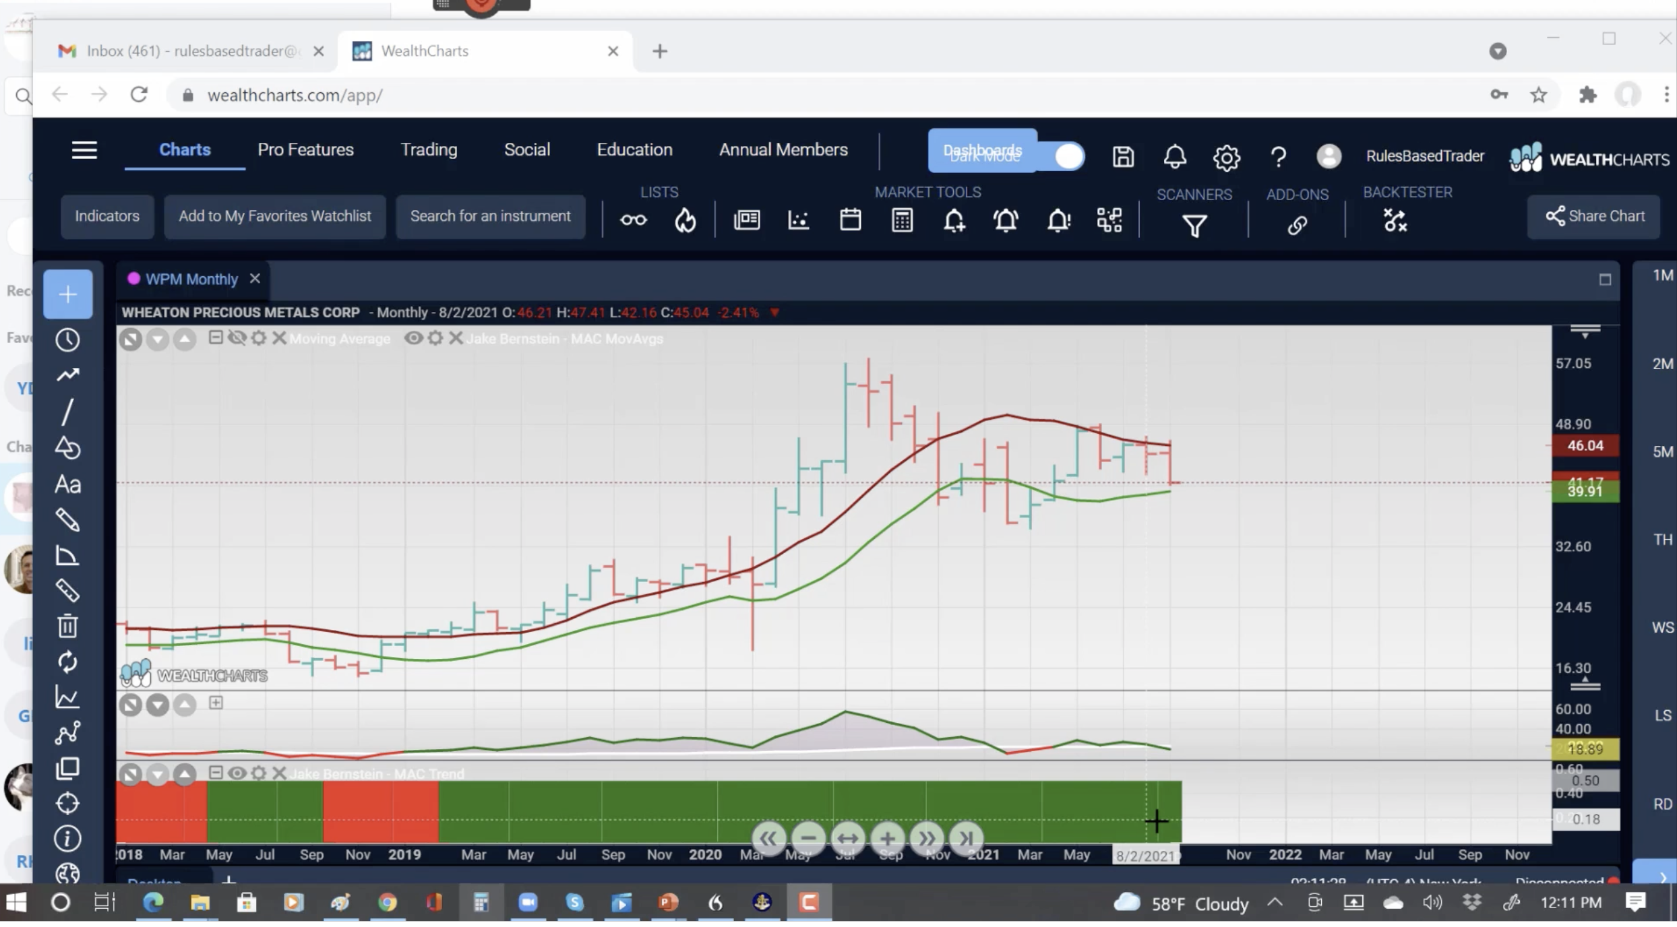The image size is (1677, 927).
Task: Click Add to My Favorites Watchlist
Action: coord(274,216)
